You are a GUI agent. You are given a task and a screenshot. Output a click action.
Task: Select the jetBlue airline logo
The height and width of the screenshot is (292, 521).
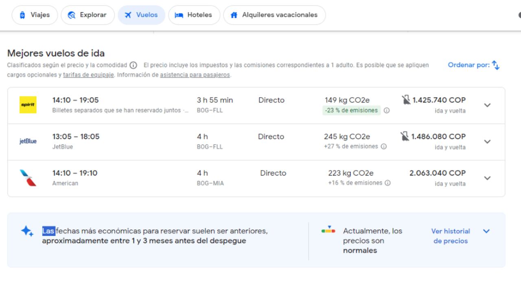[x=27, y=141]
